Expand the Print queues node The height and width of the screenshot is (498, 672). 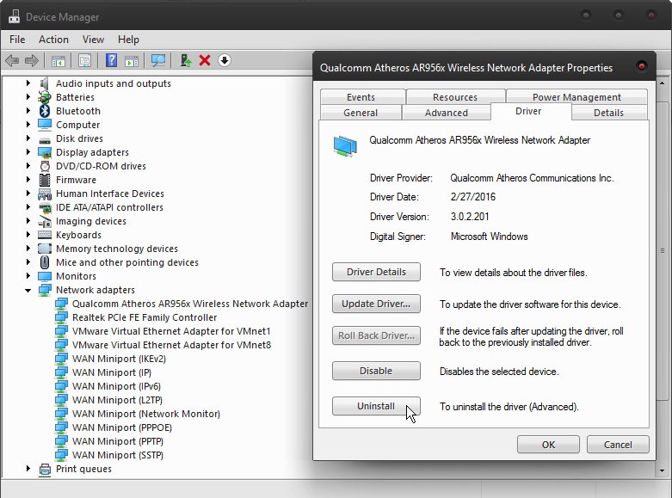point(28,469)
